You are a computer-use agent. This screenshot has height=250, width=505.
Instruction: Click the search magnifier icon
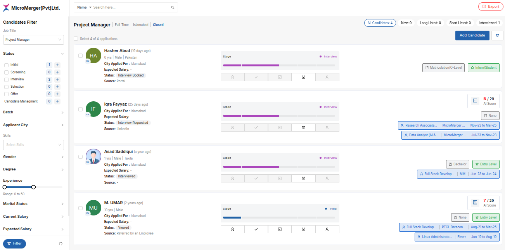173,7
